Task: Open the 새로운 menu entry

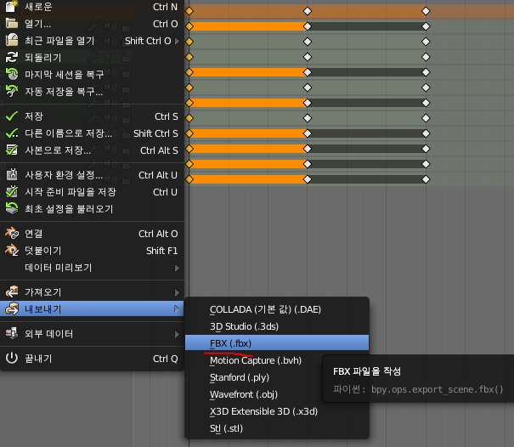Action: [92, 7]
